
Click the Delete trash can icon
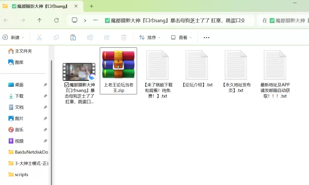tap(124, 37)
